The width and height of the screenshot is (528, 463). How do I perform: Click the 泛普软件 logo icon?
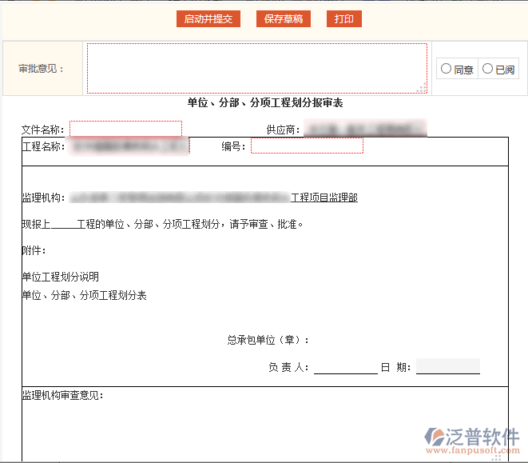[439, 437]
